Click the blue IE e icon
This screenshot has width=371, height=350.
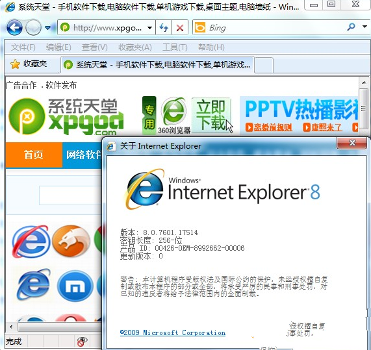pyautogui.click(x=34, y=284)
